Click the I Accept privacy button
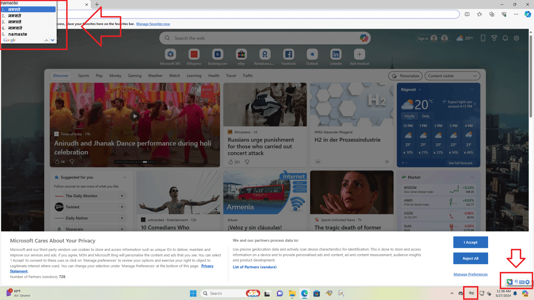 (471, 242)
